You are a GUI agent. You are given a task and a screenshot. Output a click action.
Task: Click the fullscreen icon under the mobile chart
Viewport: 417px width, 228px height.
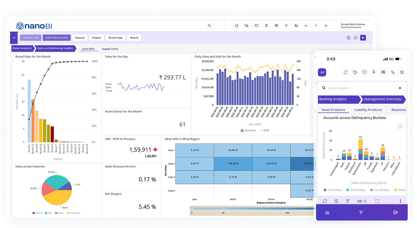coord(377,201)
